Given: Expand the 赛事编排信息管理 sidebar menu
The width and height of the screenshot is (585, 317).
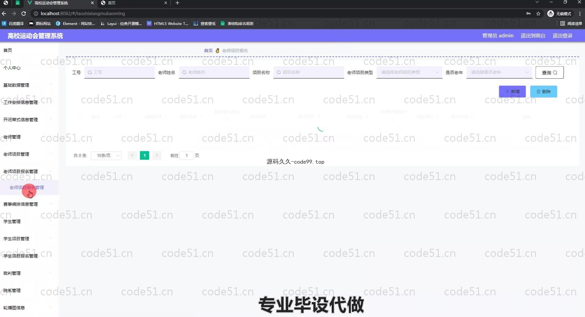Looking at the screenshot, I should [29, 204].
